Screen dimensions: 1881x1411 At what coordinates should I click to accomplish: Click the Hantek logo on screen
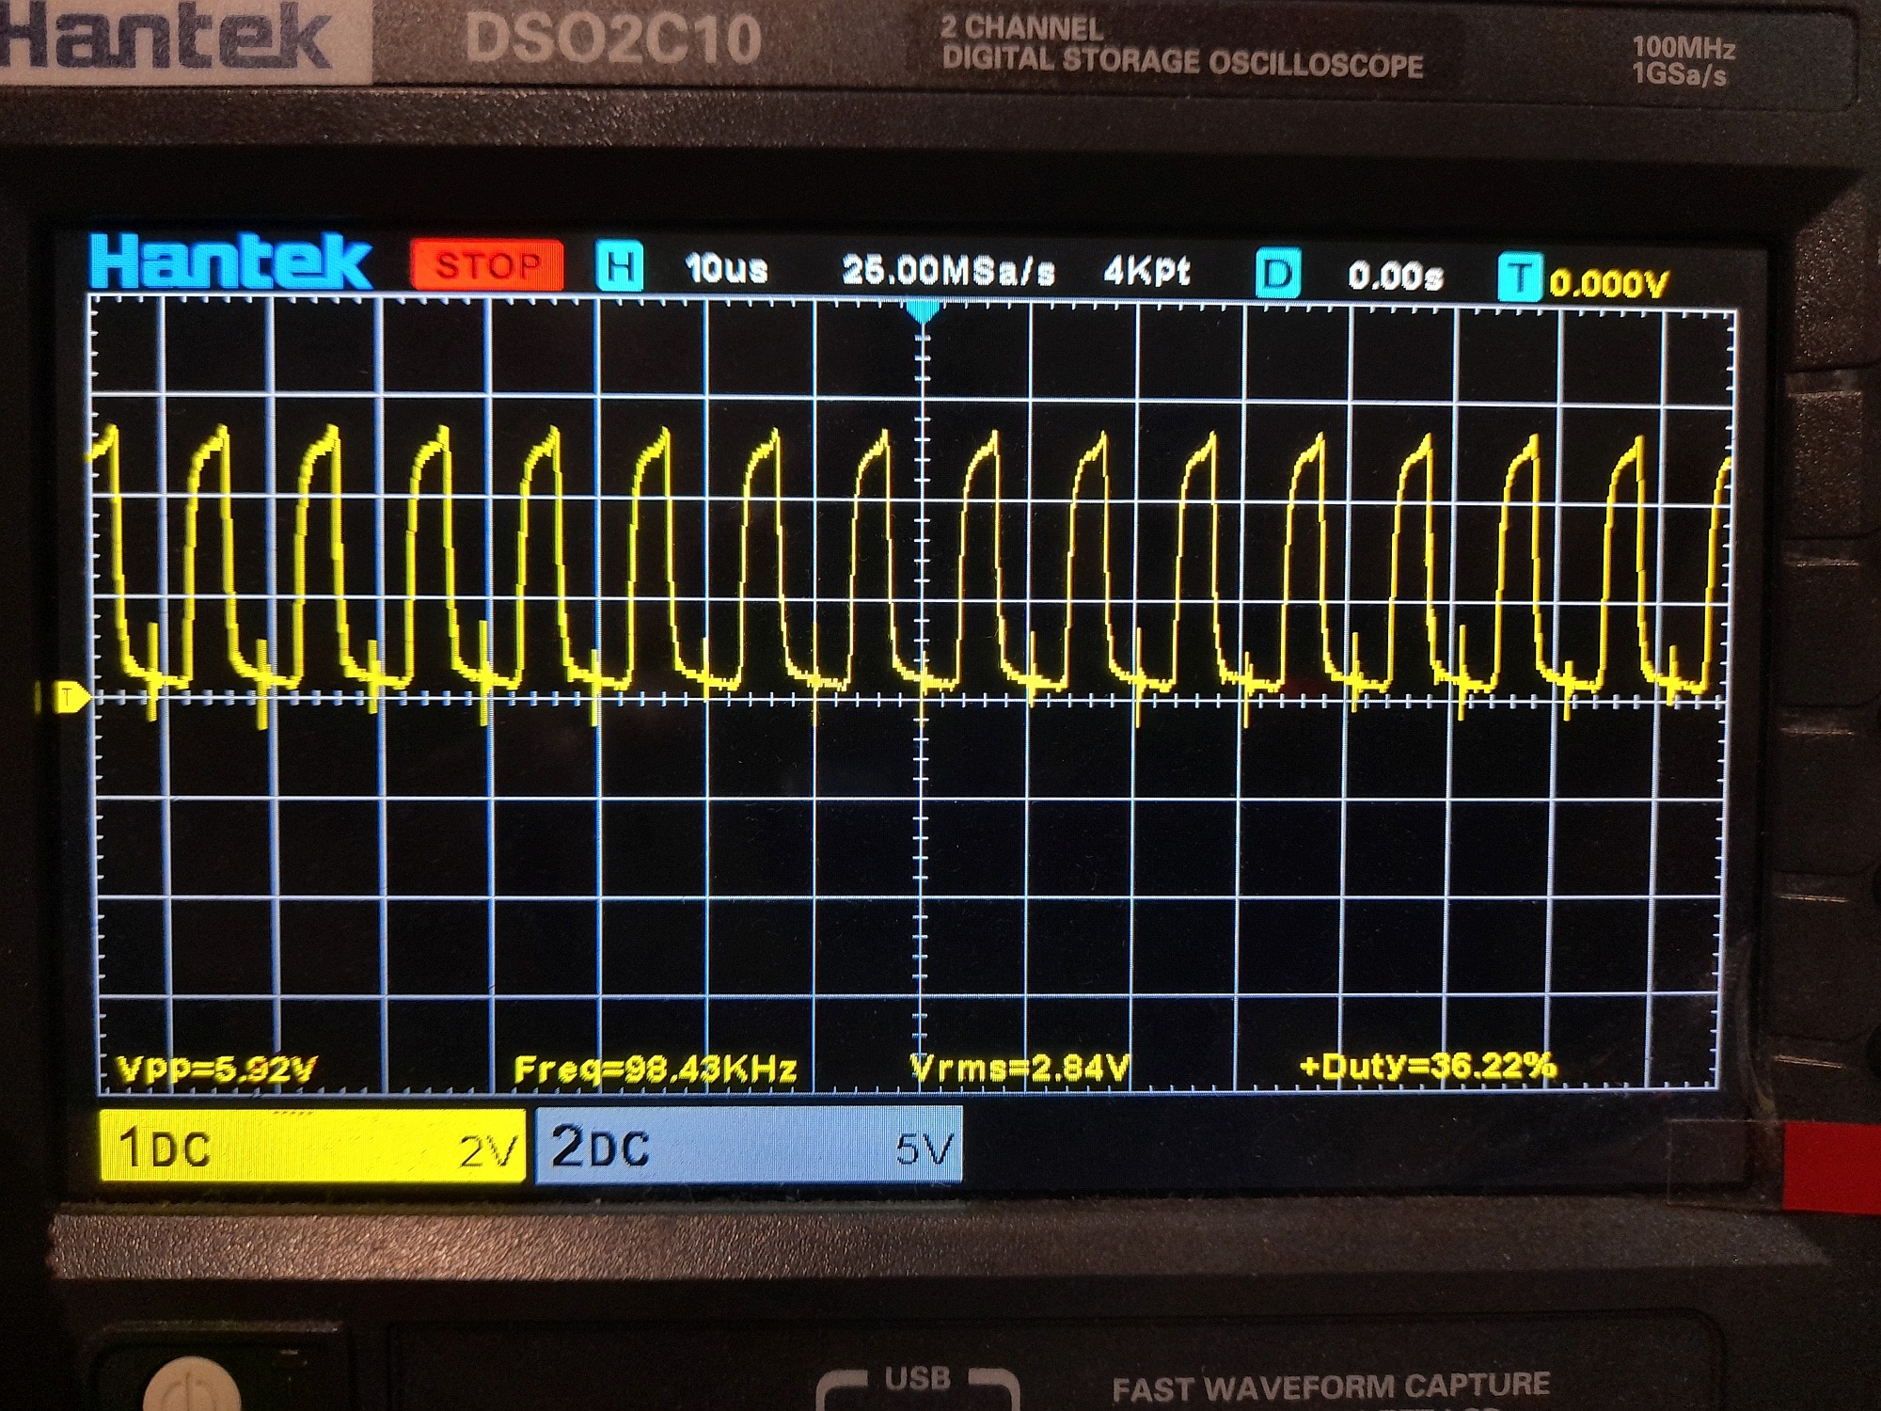(x=230, y=261)
